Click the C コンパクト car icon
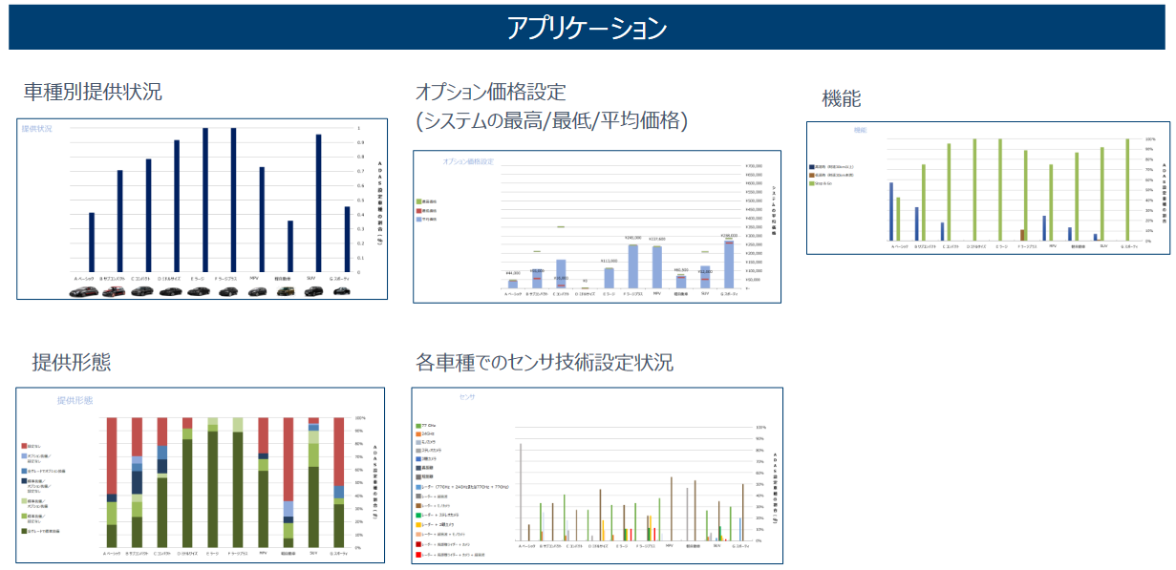Viewport: 1176px width, 570px height. point(142,291)
